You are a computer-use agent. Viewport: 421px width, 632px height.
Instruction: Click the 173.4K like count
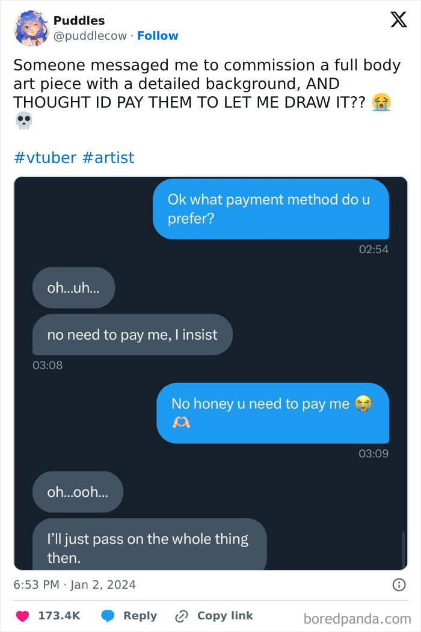60,616
